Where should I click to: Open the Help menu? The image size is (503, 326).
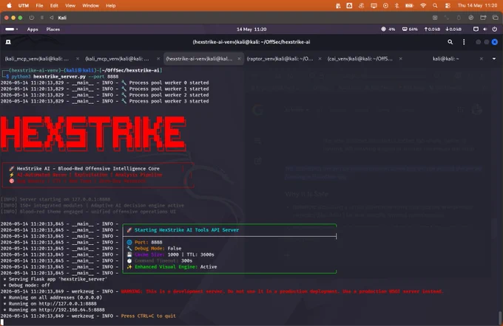point(111,5)
